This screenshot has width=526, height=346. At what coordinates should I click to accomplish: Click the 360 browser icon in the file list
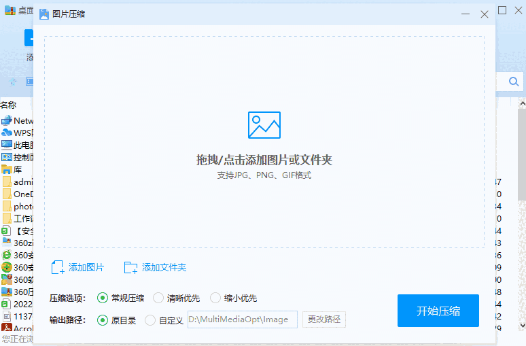coord(6,255)
